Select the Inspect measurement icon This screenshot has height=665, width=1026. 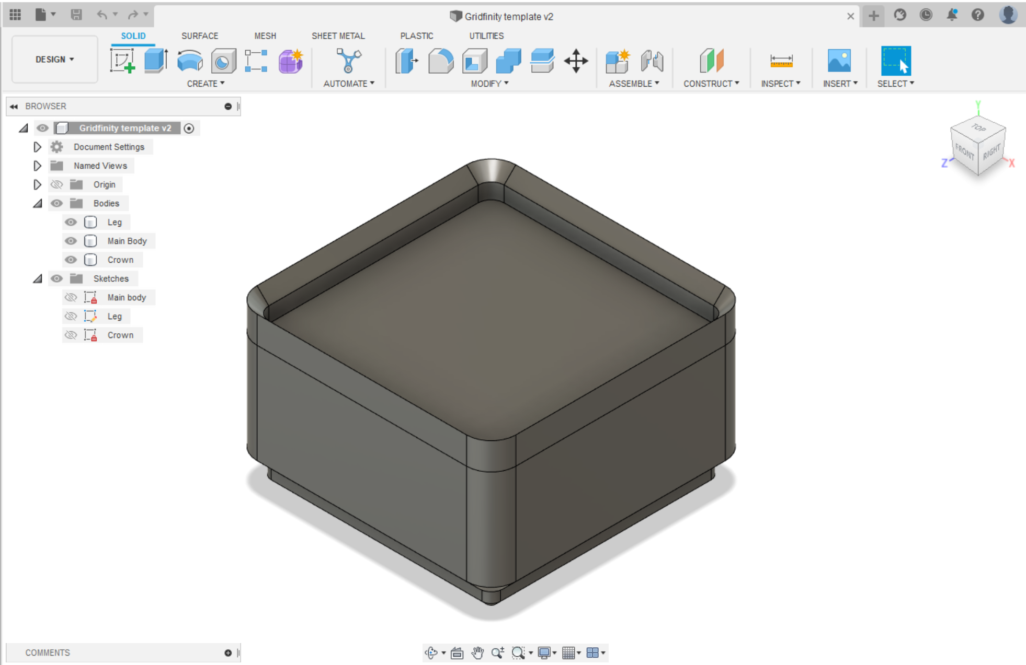pyautogui.click(x=779, y=61)
